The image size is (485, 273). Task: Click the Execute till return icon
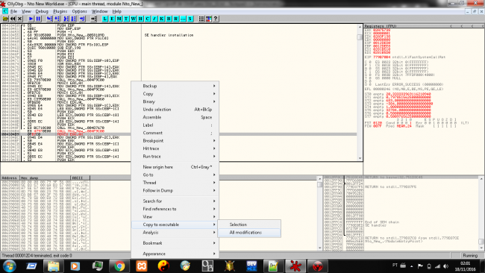click(x=82, y=19)
